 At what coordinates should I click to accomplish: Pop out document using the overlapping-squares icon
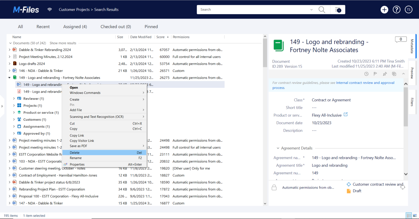(x=394, y=74)
